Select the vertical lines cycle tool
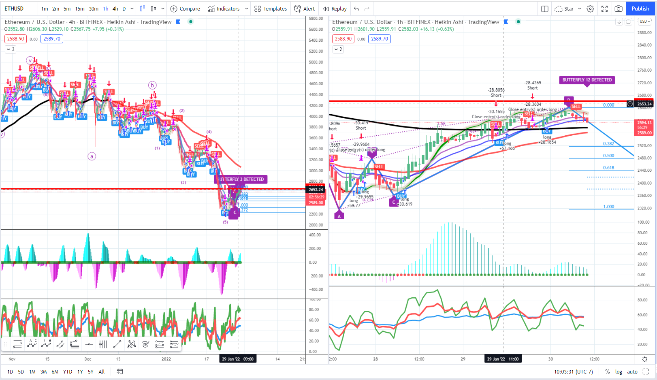The height and width of the screenshot is (380, 657). click(x=103, y=344)
